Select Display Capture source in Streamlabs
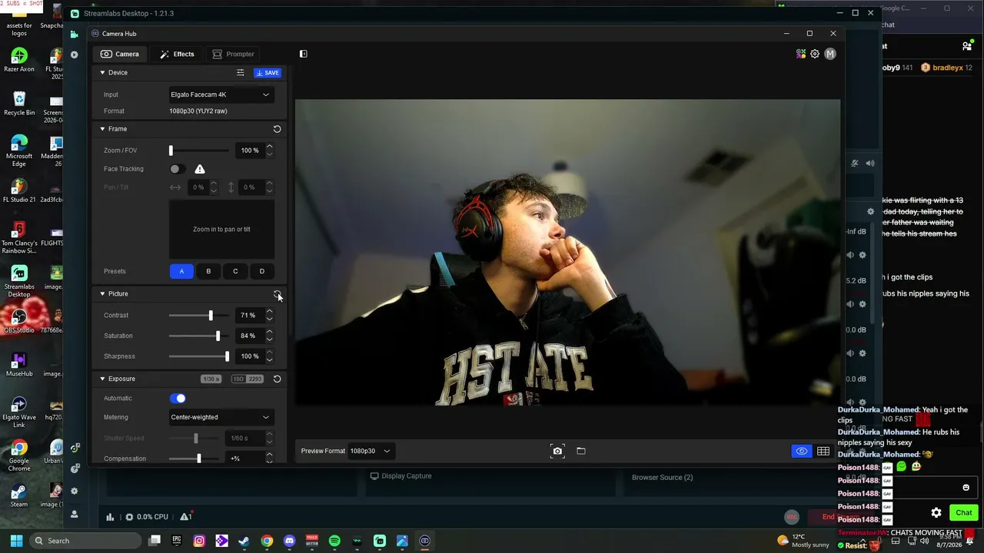984x553 pixels. pyautogui.click(x=401, y=476)
